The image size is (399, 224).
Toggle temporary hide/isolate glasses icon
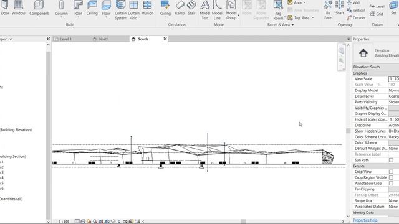tap(113, 222)
